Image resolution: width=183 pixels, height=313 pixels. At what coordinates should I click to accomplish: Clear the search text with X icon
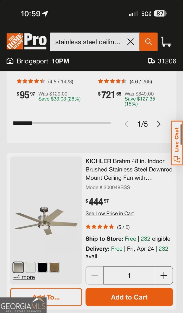click(x=130, y=42)
